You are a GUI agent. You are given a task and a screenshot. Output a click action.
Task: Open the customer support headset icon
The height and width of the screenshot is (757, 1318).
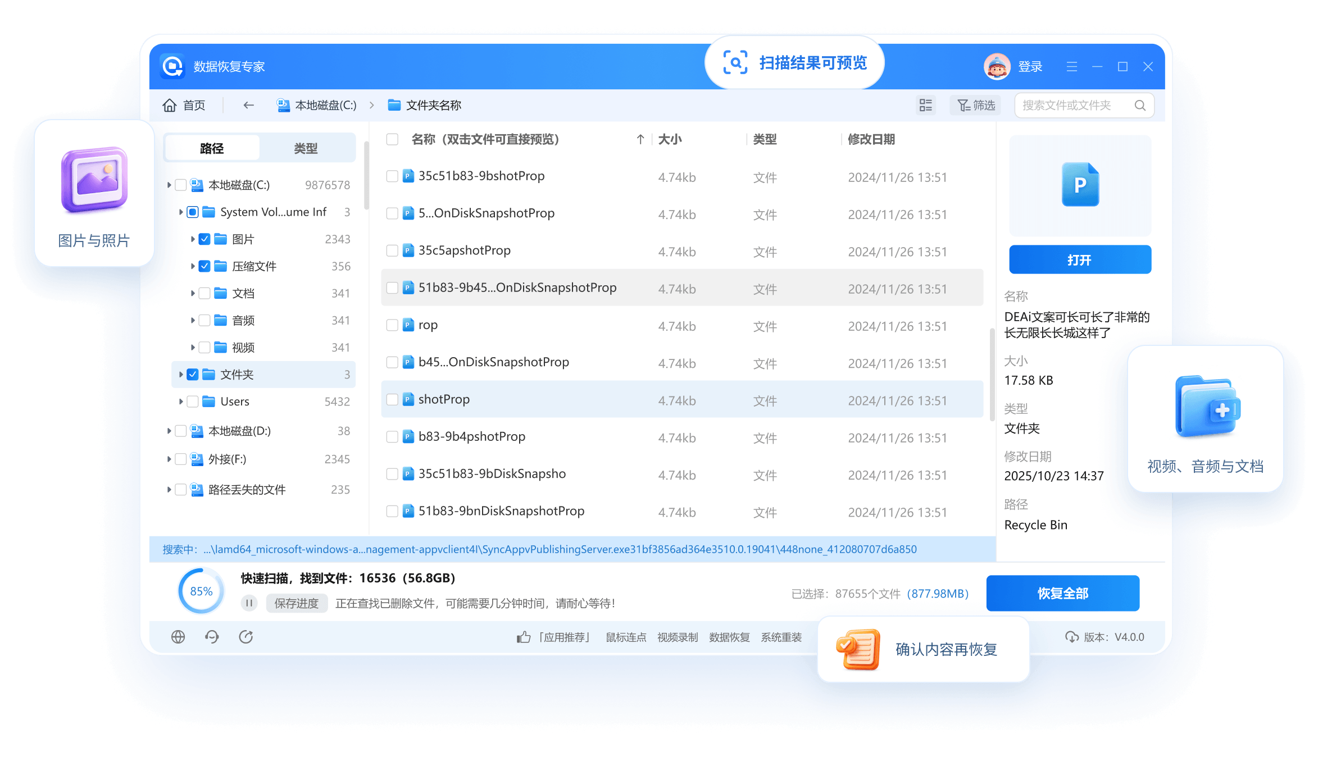(x=212, y=637)
